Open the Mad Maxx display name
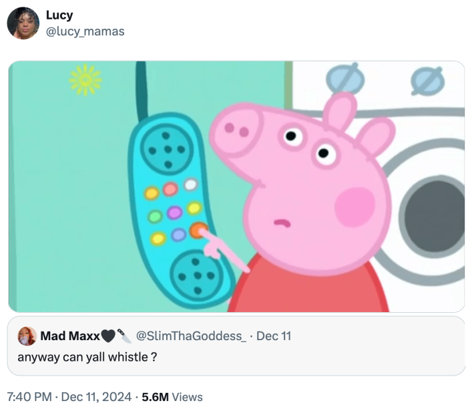Screen dimensions: 474x411 pyautogui.click(x=70, y=335)
